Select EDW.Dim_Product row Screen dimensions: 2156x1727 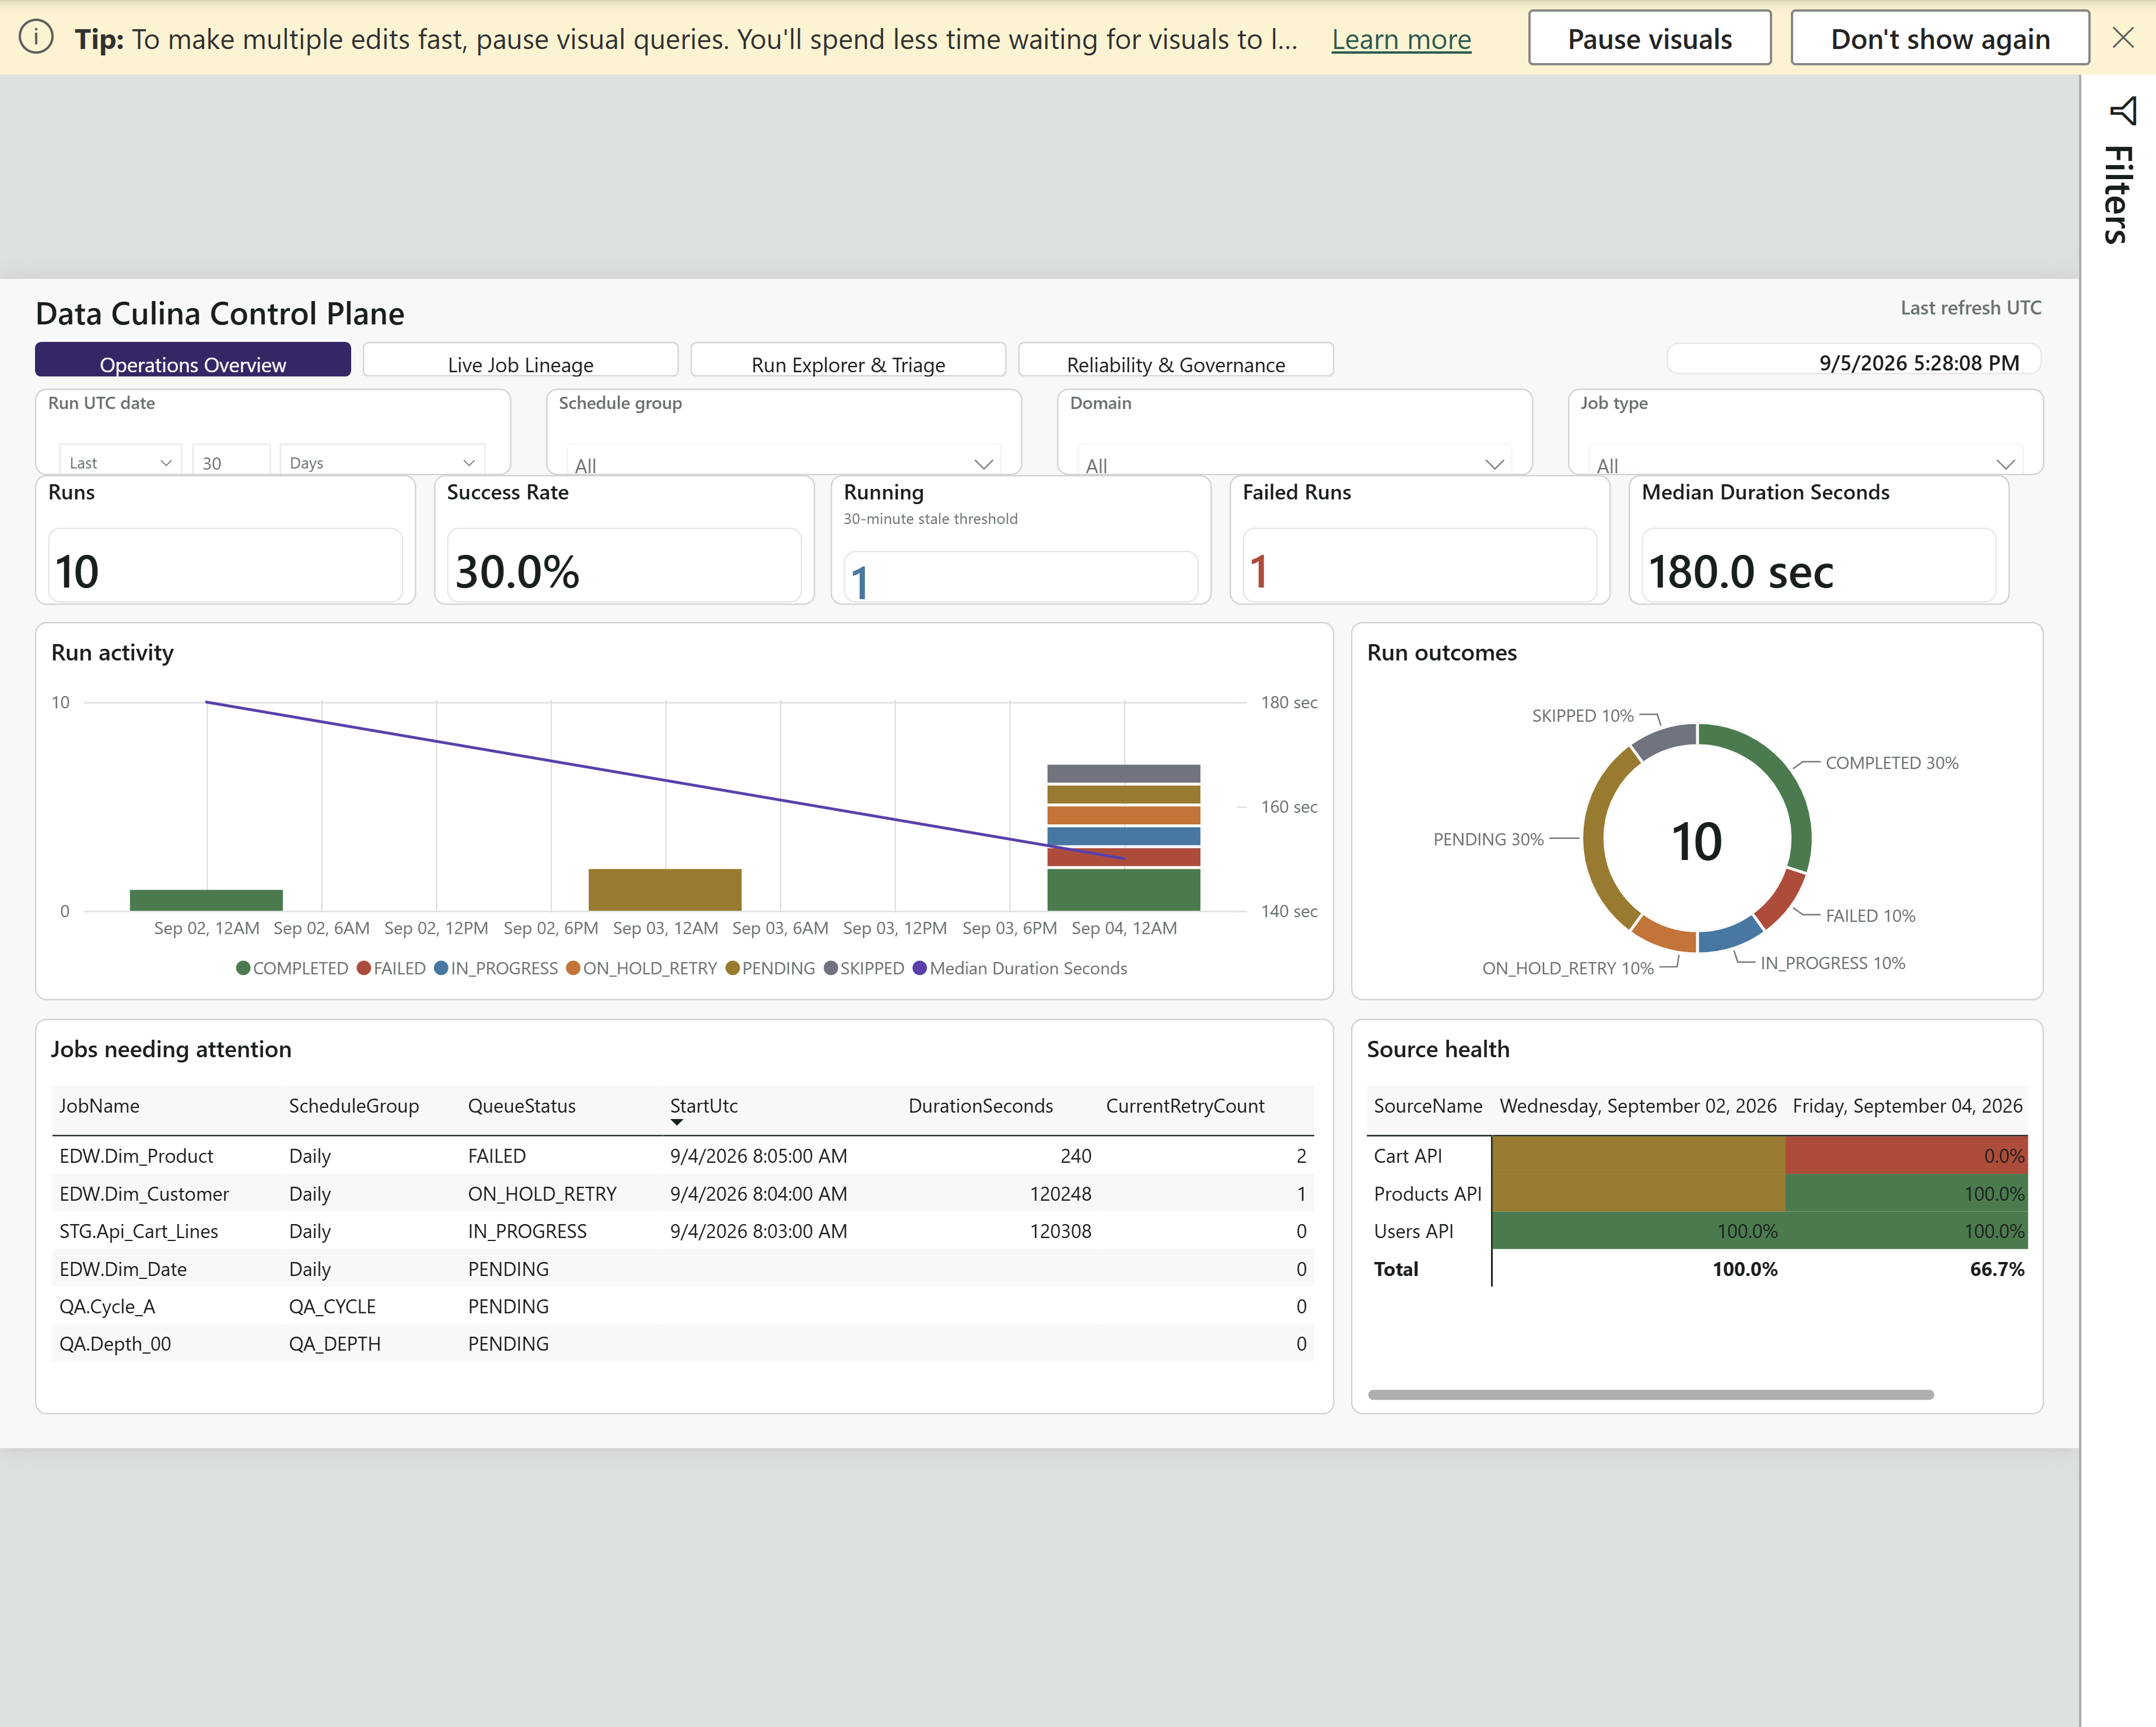[x=683, y=1155]
